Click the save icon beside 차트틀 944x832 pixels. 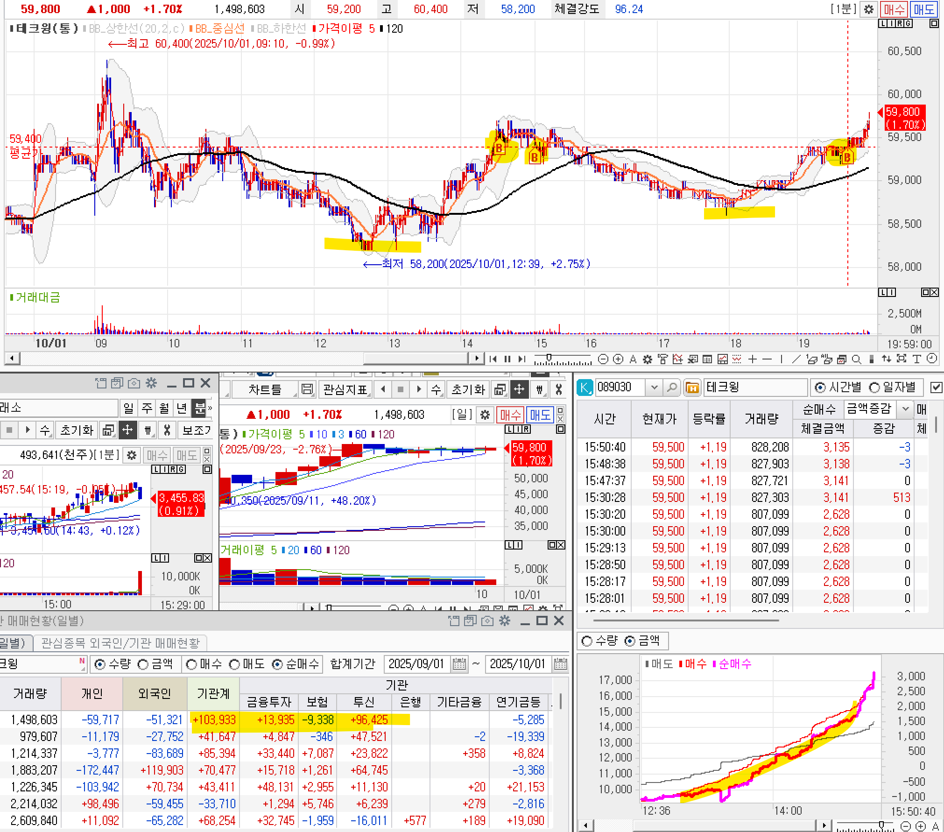click(x=307, y=389)
